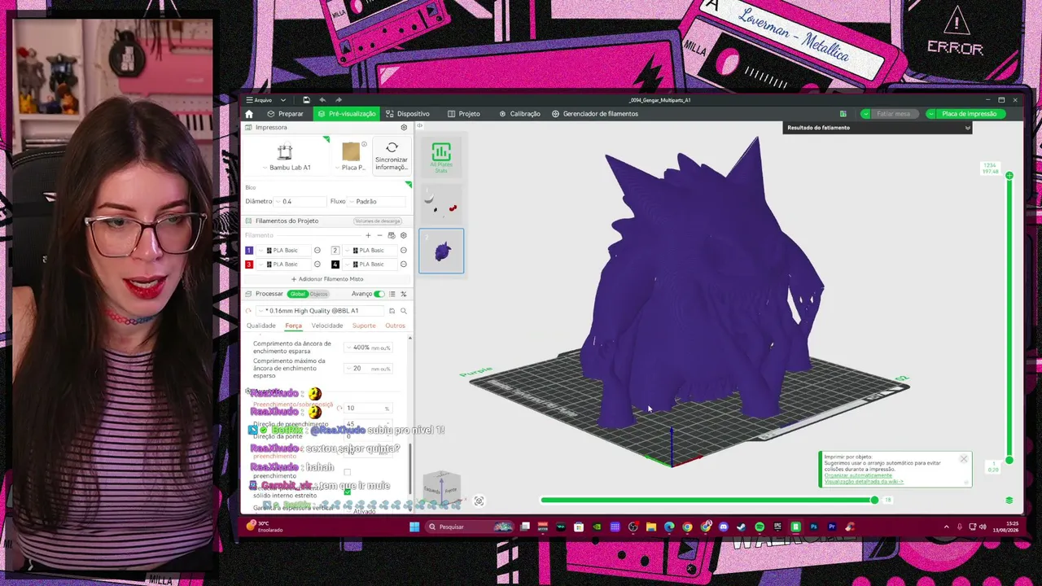The width and height of the screenshot is (1042, 586).
Task: Open the Calibração tab
Action: pyautogui.click(x=519, y=114)
